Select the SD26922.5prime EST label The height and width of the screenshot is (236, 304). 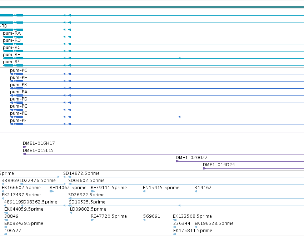click(x=86, y=195)
